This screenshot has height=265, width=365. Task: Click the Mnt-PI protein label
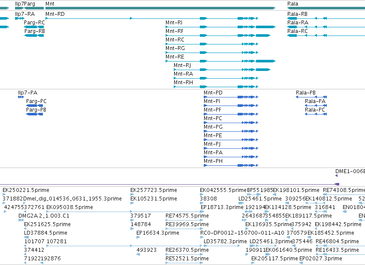coord(212,101)
